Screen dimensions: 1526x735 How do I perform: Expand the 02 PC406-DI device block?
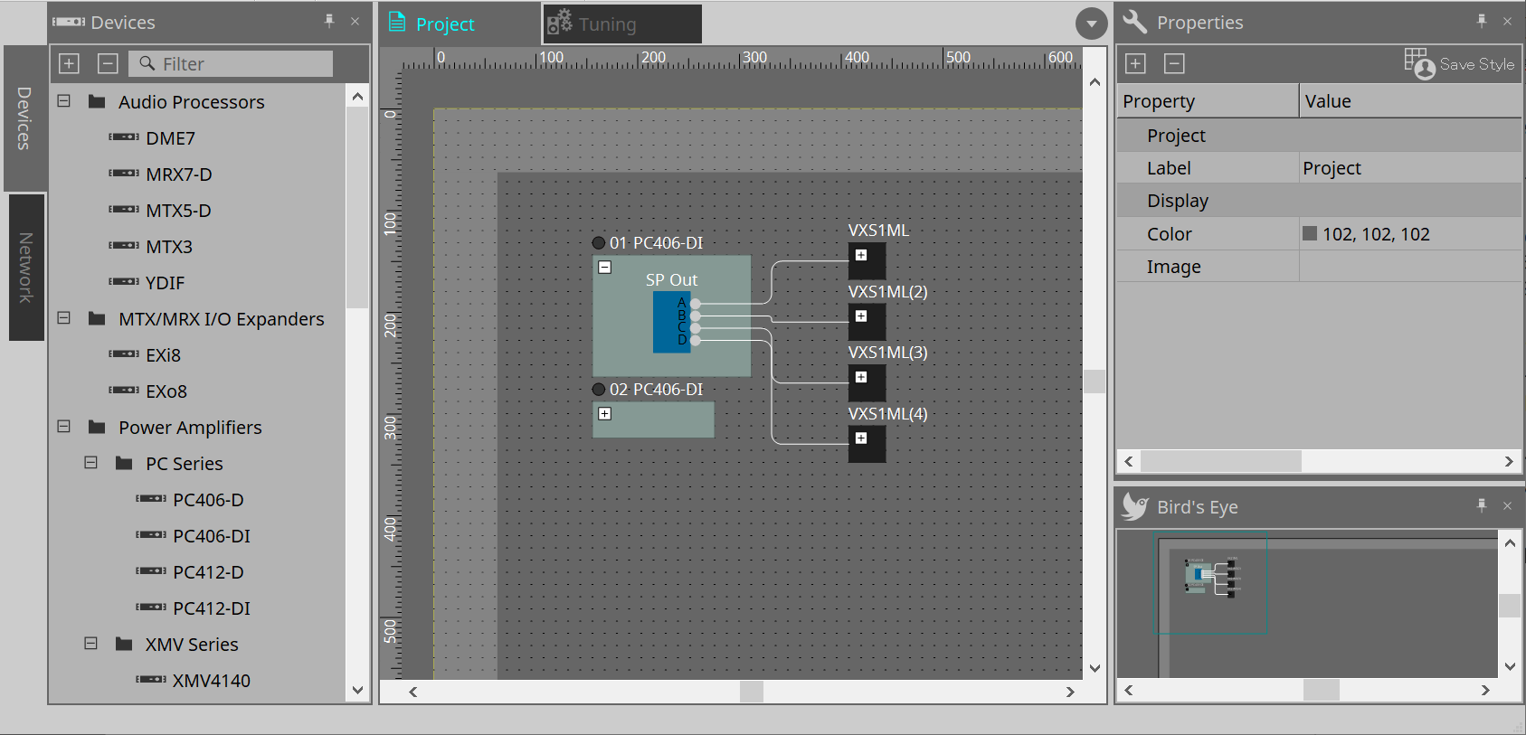[605, 414]
